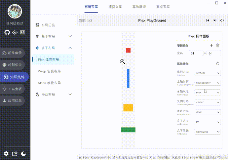Show source code with the <> icon
The height and width of the screenshot is (160, 228).
tap(222, 21)
